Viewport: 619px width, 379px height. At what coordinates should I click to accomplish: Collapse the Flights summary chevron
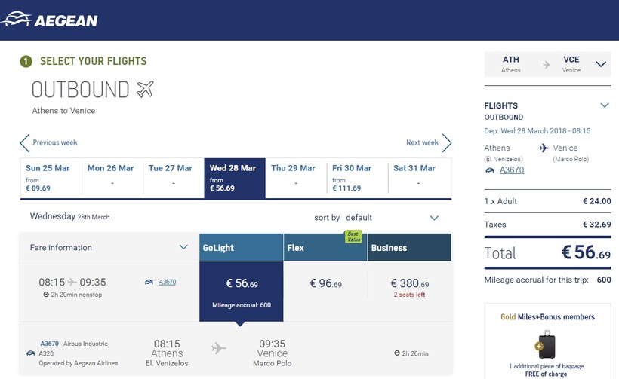tap(604, 105)
